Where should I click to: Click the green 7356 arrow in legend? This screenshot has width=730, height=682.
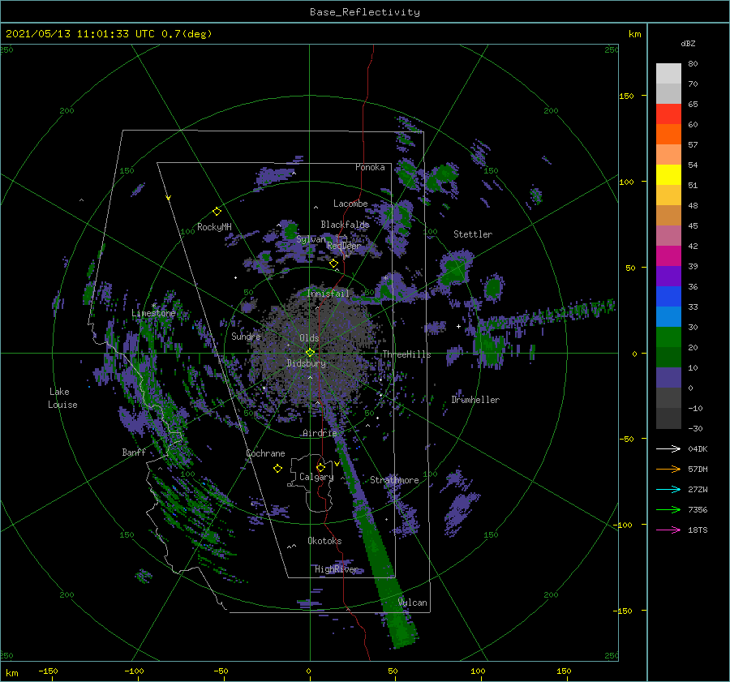[x=668, y=510]
